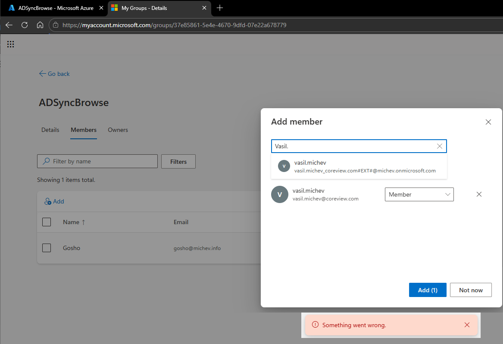The width and height of the screenshot is (503, 344).
Task: Click the Email column header
Action: (181, 222)
